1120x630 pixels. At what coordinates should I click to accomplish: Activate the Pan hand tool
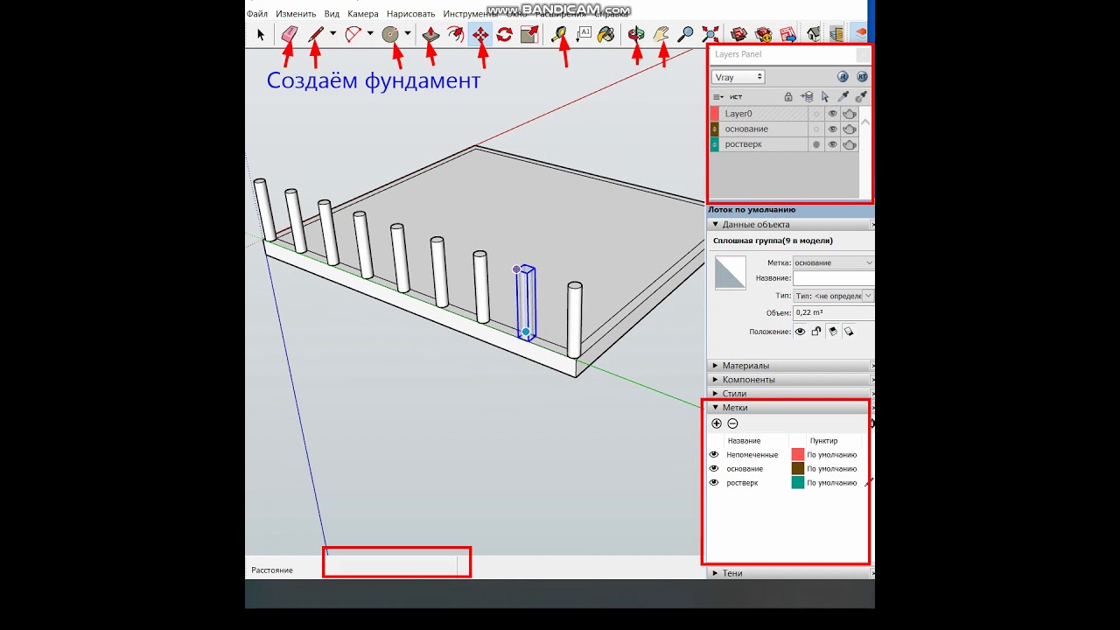661,34
